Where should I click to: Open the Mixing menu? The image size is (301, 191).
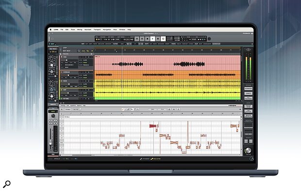(80, 30)
